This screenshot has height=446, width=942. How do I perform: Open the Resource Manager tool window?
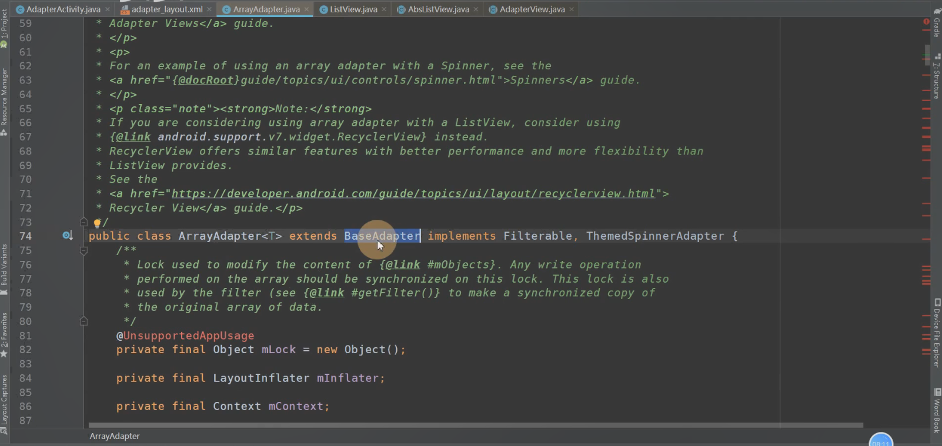tap(4, 101)
